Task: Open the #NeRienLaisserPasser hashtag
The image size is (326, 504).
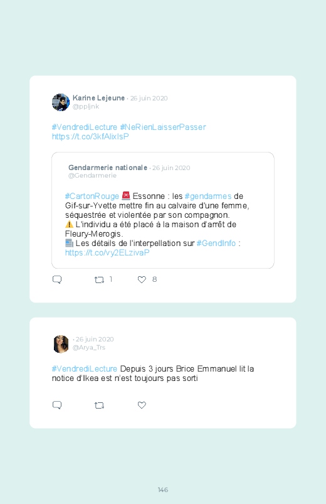Action: point(163,127)
